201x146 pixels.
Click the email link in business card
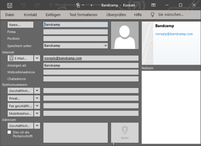[174, 34]
